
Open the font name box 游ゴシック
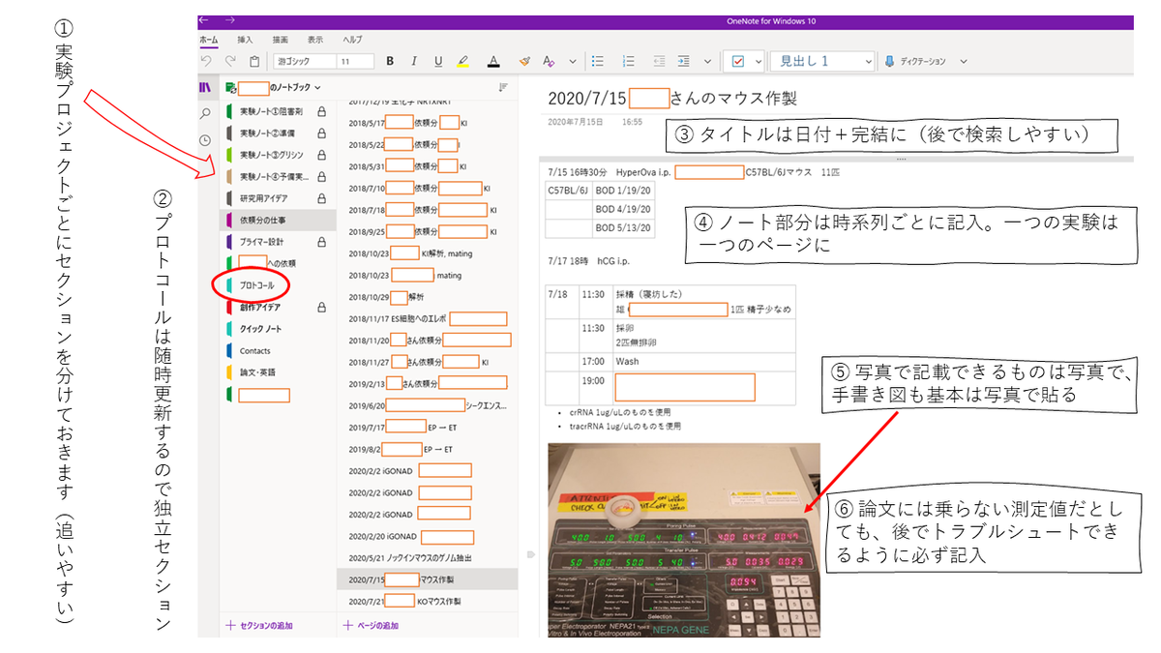[304, 61]
